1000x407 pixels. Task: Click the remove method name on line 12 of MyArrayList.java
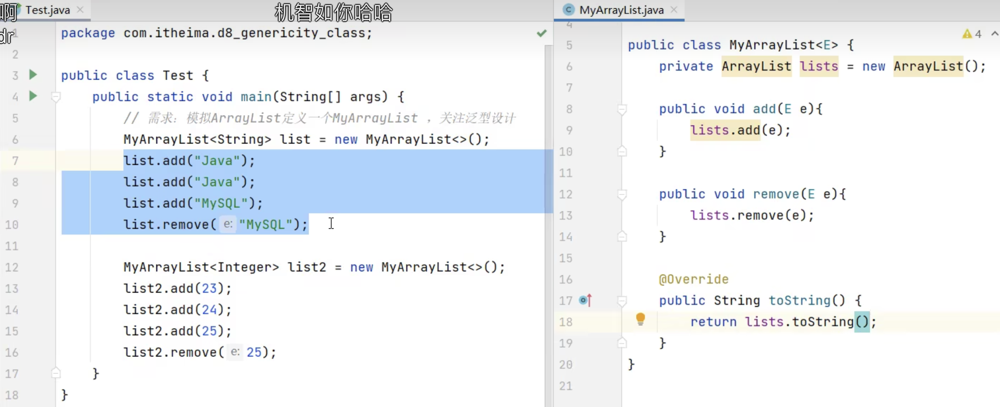coord(776,194)
